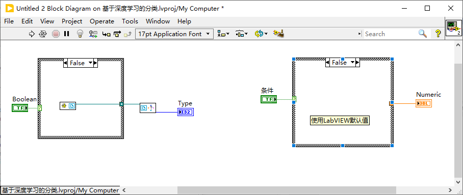Click the Step Over icon
The width and height of the screenshot is (463, 195).
(117, 34)
